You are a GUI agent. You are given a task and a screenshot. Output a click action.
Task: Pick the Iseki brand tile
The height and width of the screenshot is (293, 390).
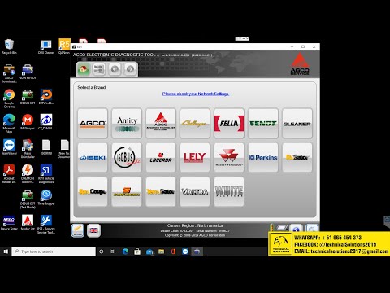coord(93,158)
